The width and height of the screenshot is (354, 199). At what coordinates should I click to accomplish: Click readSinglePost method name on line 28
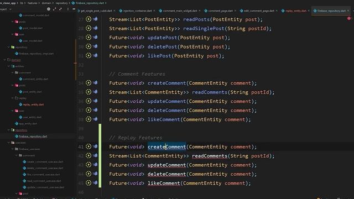tap(204, 28)
